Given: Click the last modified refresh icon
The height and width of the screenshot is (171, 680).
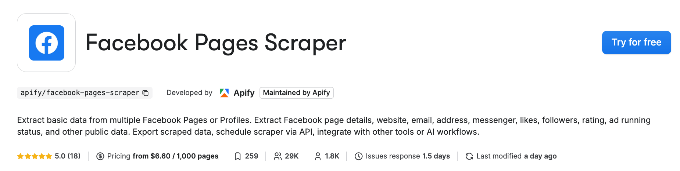Looking at the screenshot, I should tap(469, 156).
